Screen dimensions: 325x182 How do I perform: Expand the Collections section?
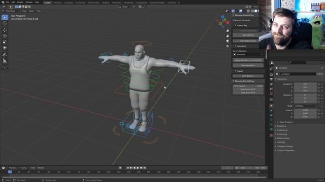pyautogui.click(x=282, y=130)
